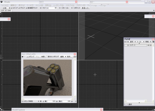Screen dimensions: 155x111
Task: Open the マーカー dropdown in the browser
Action: 140,42
